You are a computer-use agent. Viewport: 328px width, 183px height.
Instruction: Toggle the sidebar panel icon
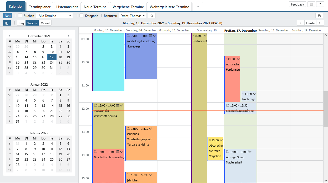point(7,23)
